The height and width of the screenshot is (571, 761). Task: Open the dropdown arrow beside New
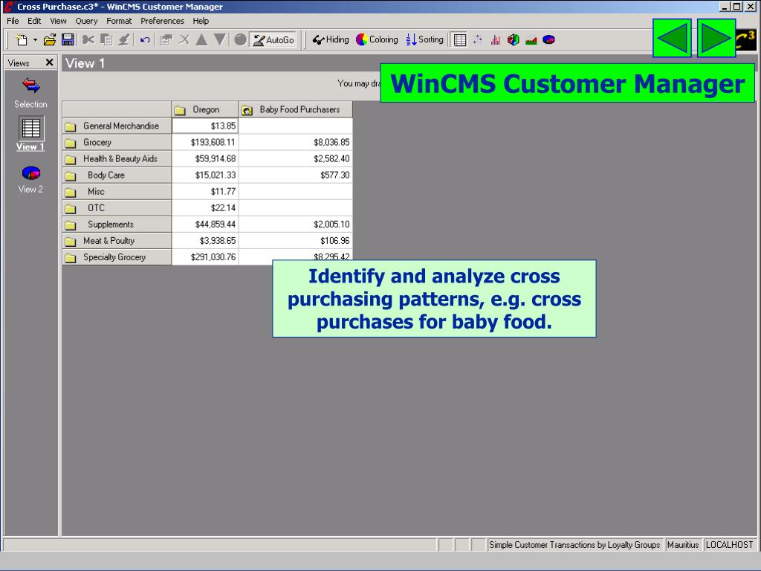(x=35, y=40)
